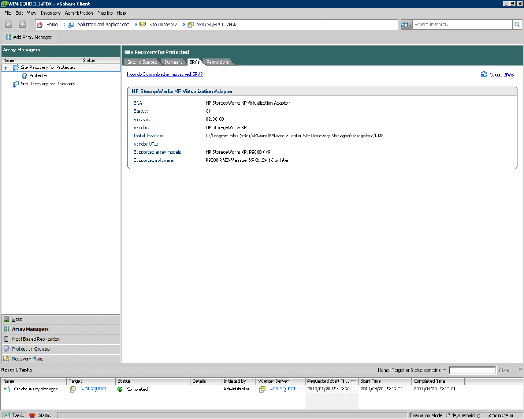Switch to the Permissions tab
524x419 pixels.
point(217,62)
